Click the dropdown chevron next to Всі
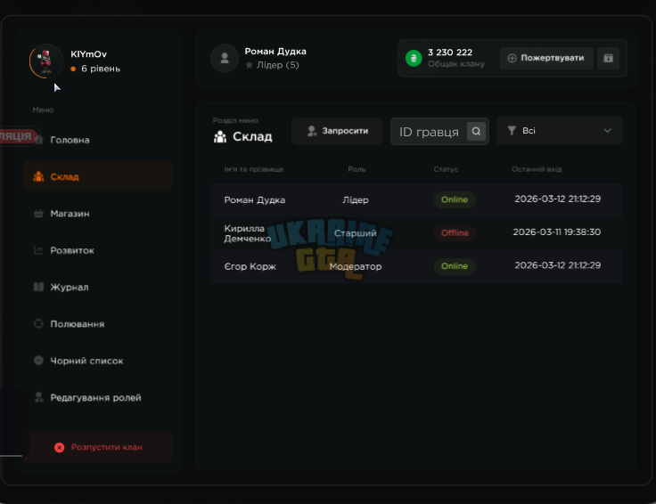The height and width of the screenshot is (504, 656). pos(608,131)
